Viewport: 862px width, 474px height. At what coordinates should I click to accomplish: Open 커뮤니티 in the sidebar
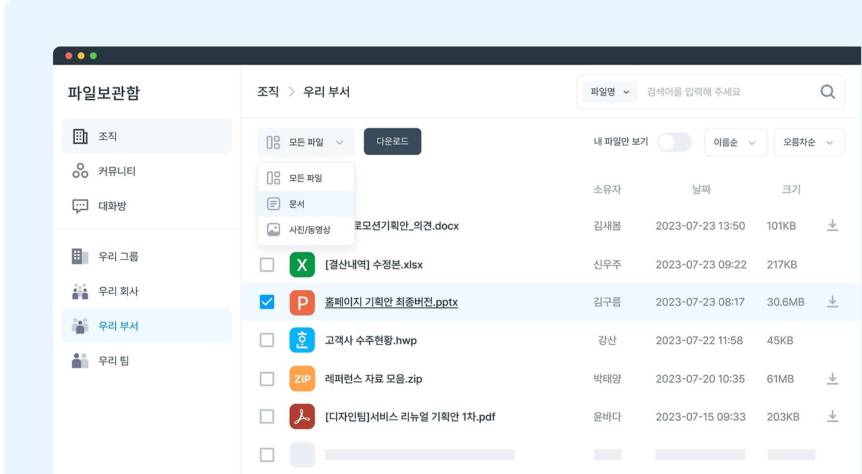coord(146,171)
